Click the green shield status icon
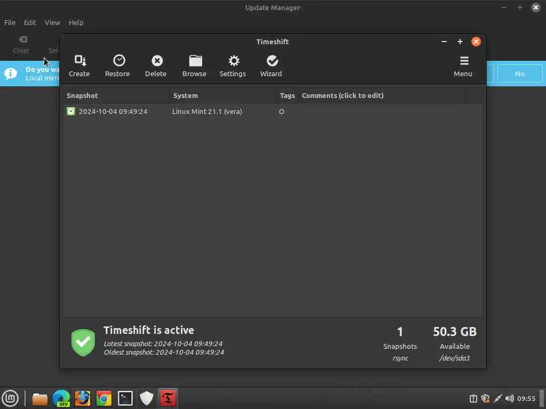The width and height of the screenshot is (546, 409). pyautogui.click(x=83, y=342)
